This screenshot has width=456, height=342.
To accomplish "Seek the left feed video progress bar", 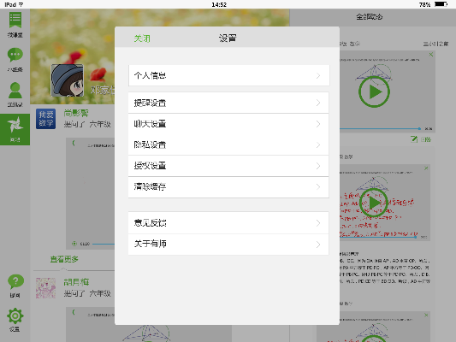I will tap(104, 244).
